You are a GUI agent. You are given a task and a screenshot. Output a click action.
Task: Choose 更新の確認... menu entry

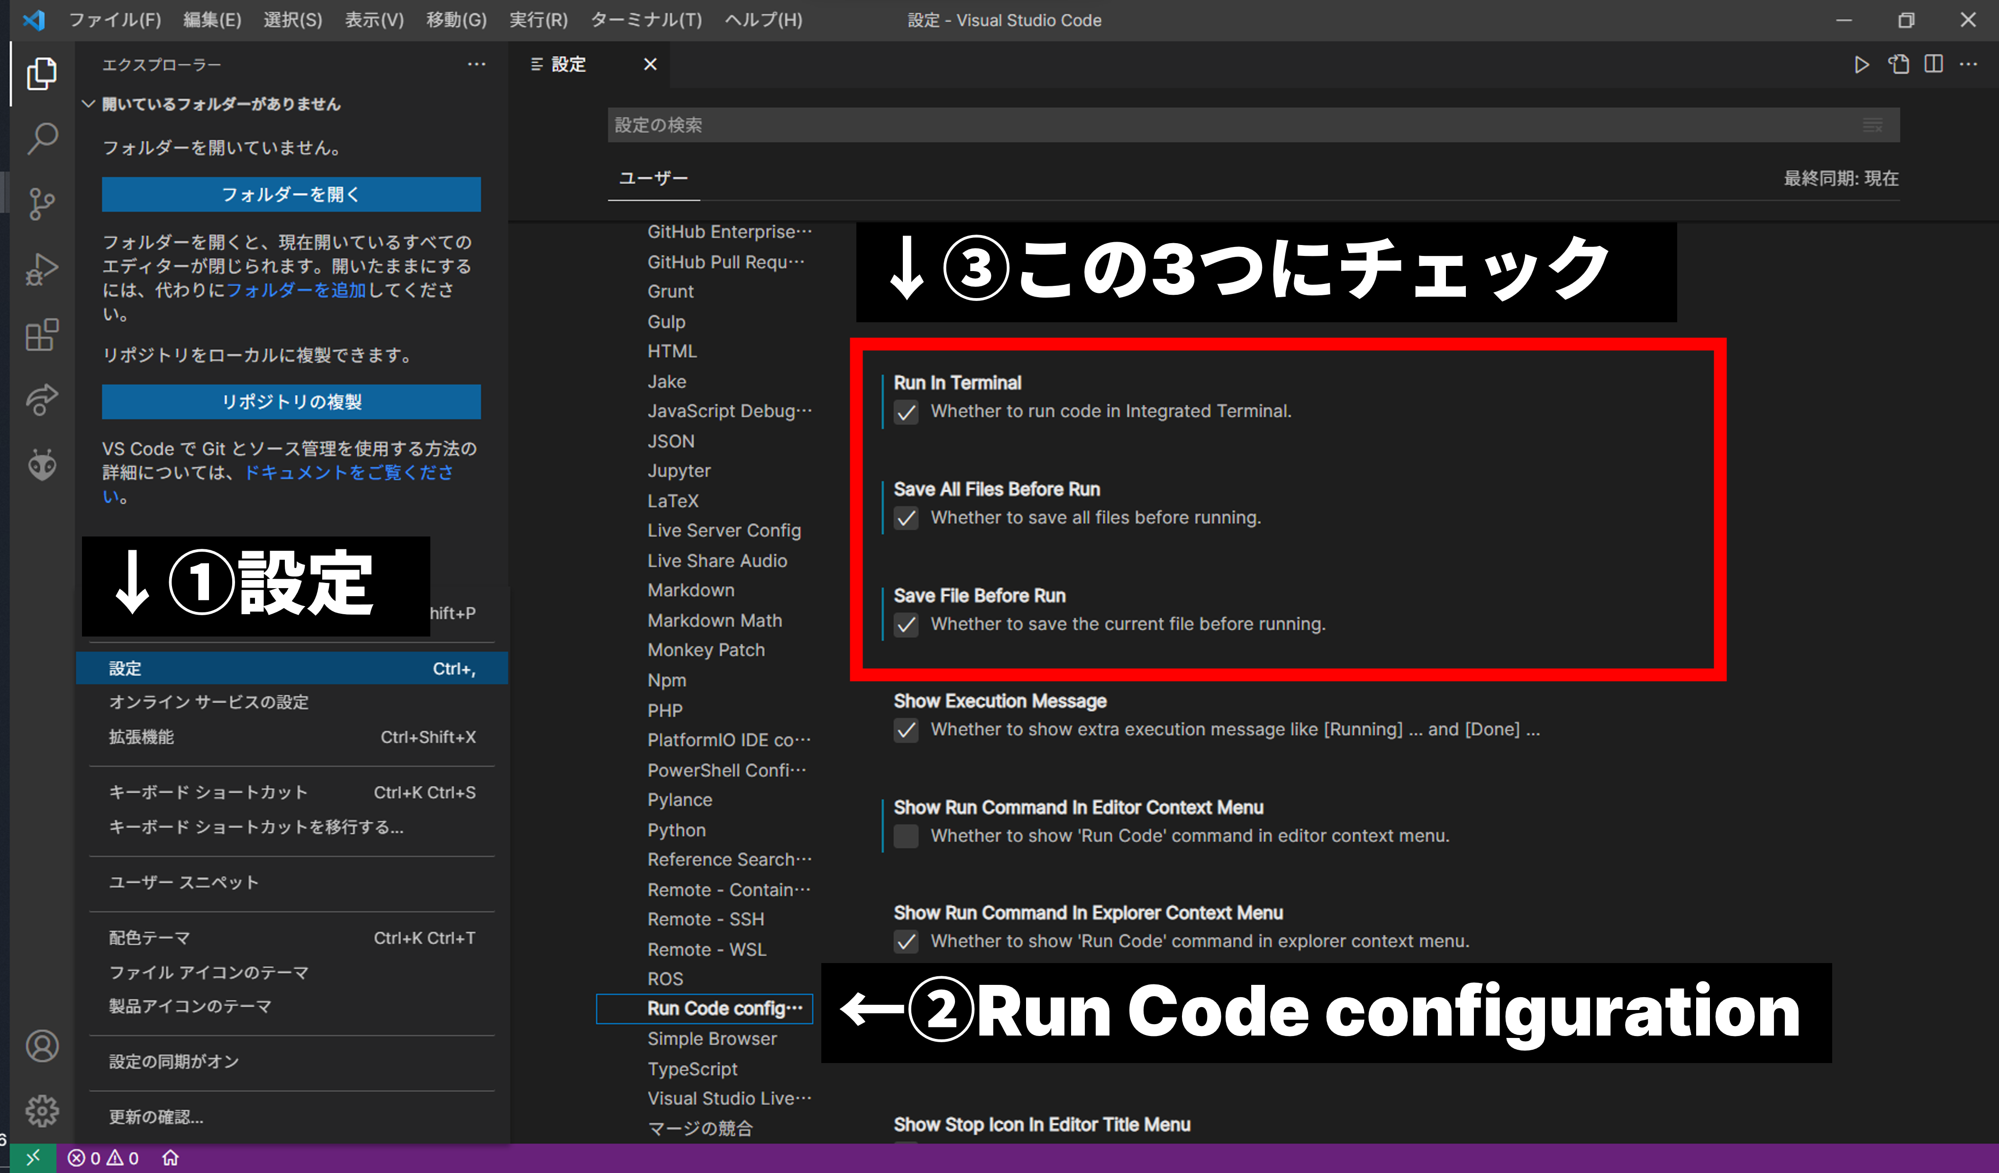tap(292, 1118)
